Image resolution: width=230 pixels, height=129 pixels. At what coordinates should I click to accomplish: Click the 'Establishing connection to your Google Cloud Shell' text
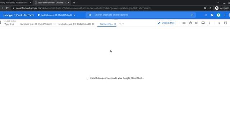(117, 78)
